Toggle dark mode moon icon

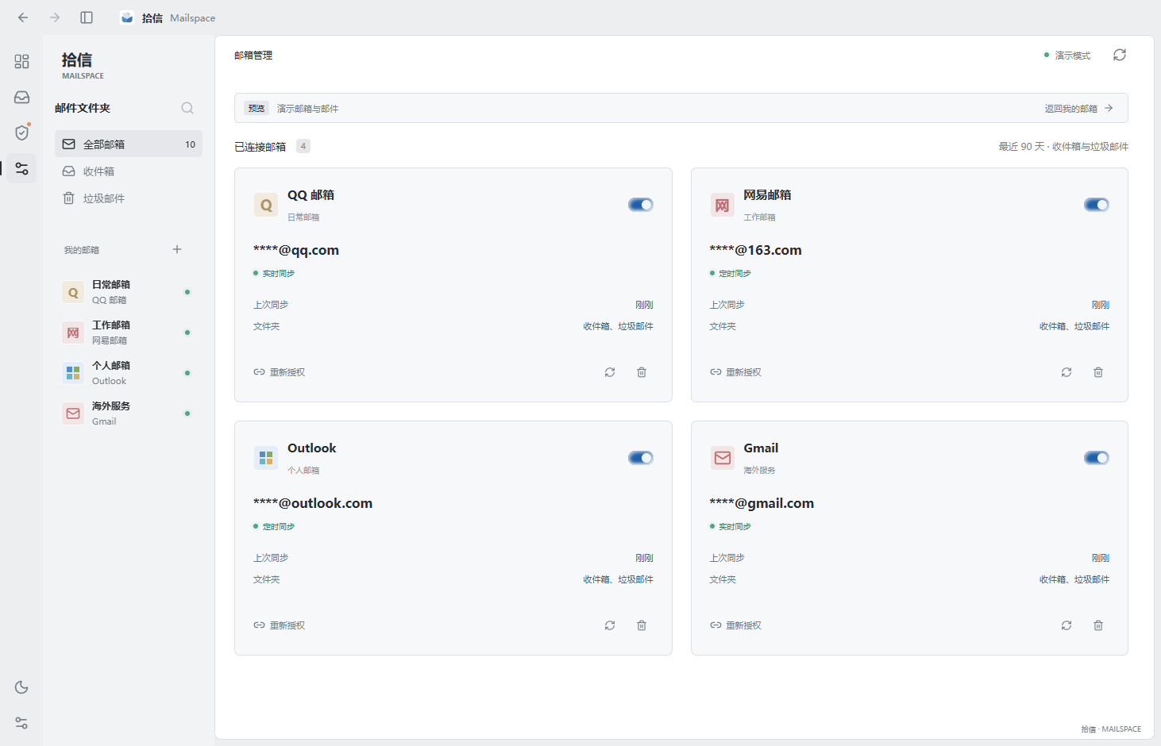(21, 687)
